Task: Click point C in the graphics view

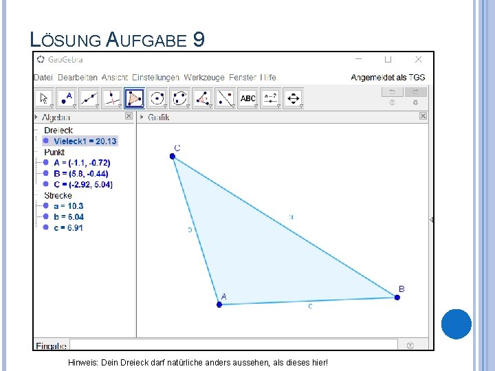Action: tap(173, 156)
